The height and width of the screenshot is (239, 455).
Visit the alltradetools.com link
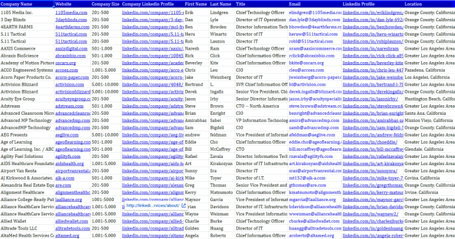tap(73, 228)
